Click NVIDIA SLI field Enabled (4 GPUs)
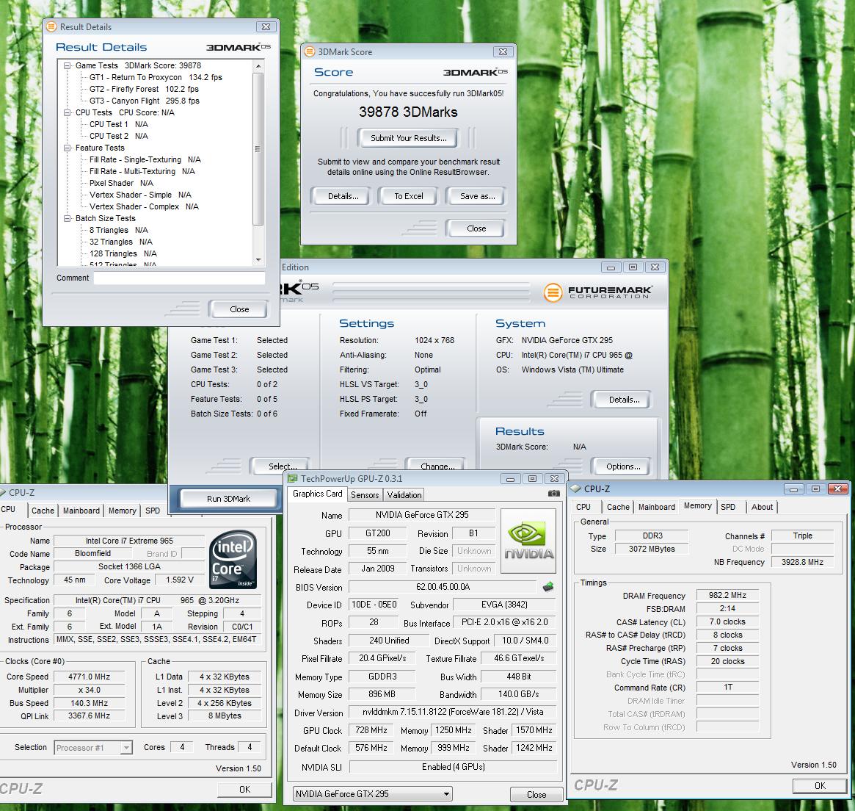855x811 pixels. (x=453, y=767)
